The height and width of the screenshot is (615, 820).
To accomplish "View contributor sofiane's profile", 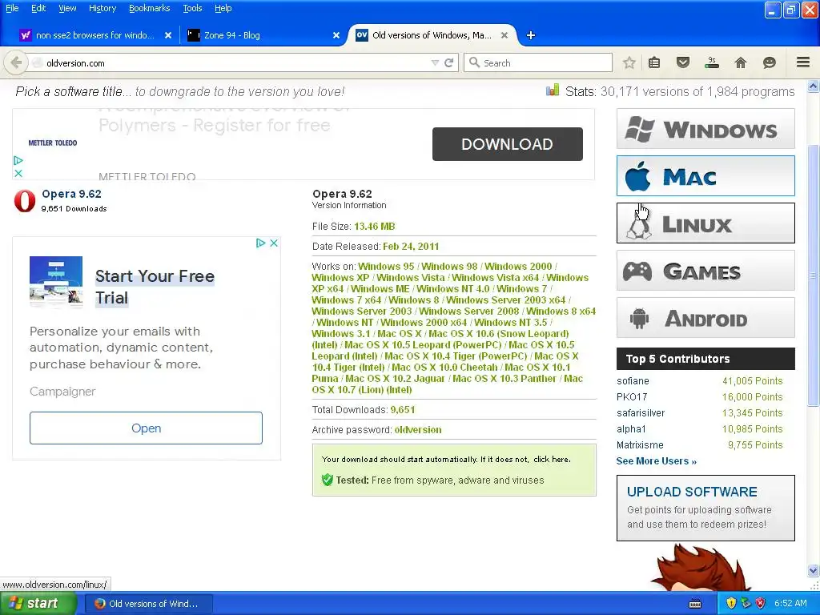I will coord(633,380).
